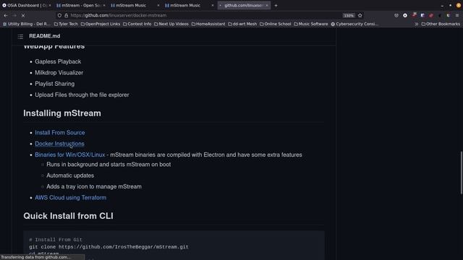Open the Firefox hamburger application menu
This screenshot has height=260, width=463.
[456, 15]
